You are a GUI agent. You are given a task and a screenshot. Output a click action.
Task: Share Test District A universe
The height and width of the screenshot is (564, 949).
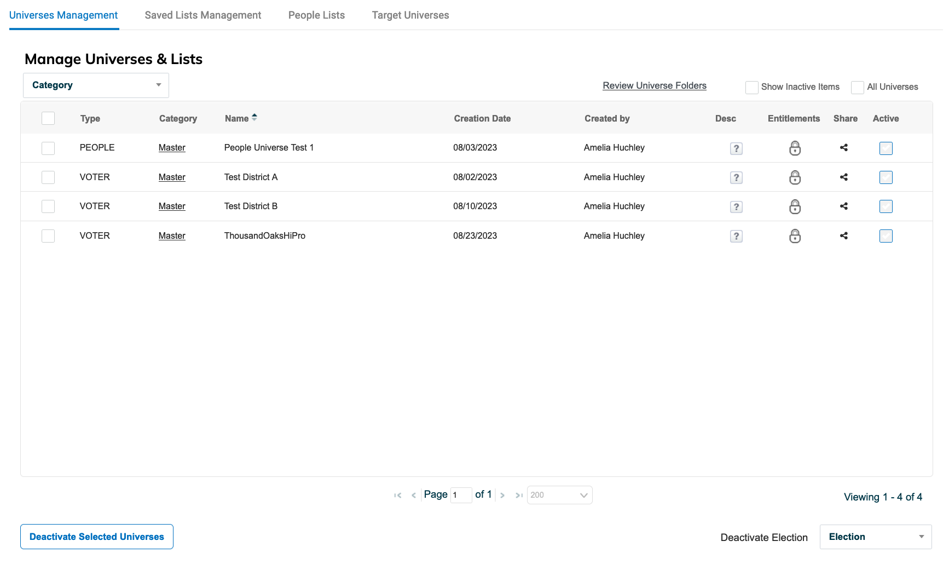point(844,177)
